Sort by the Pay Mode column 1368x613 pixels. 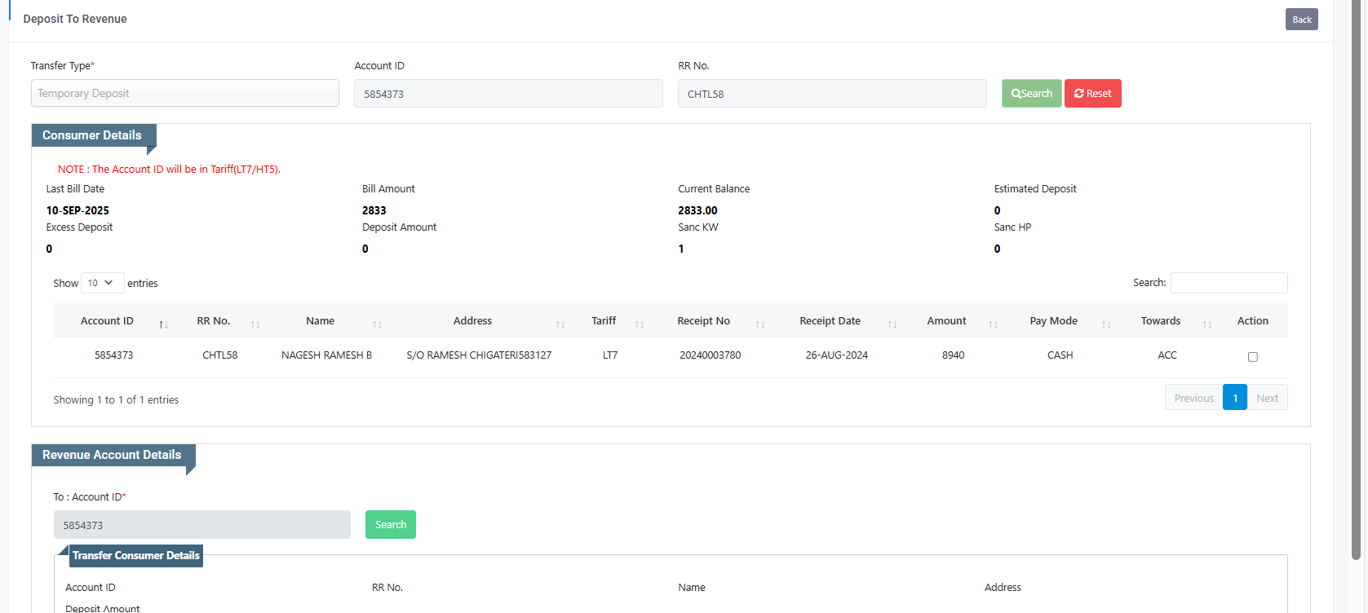click(x=1106, y=324)
